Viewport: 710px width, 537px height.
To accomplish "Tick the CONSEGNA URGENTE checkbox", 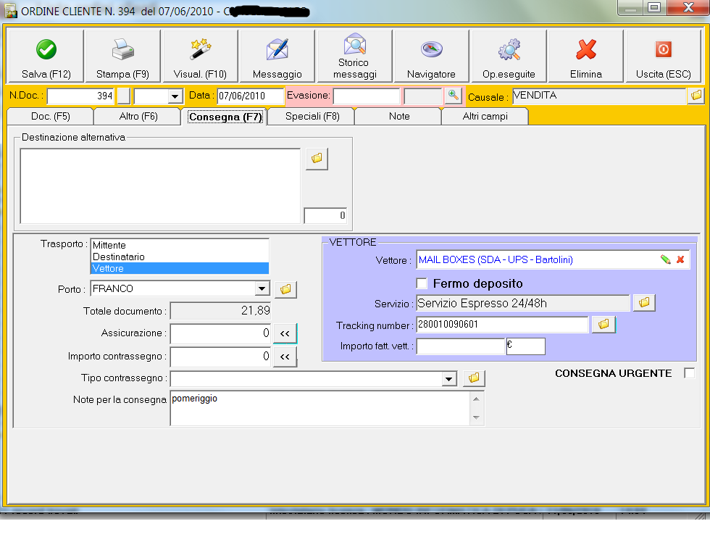I will (x=689, y=373).
